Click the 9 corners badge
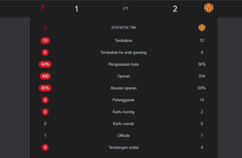 [45, 147]
